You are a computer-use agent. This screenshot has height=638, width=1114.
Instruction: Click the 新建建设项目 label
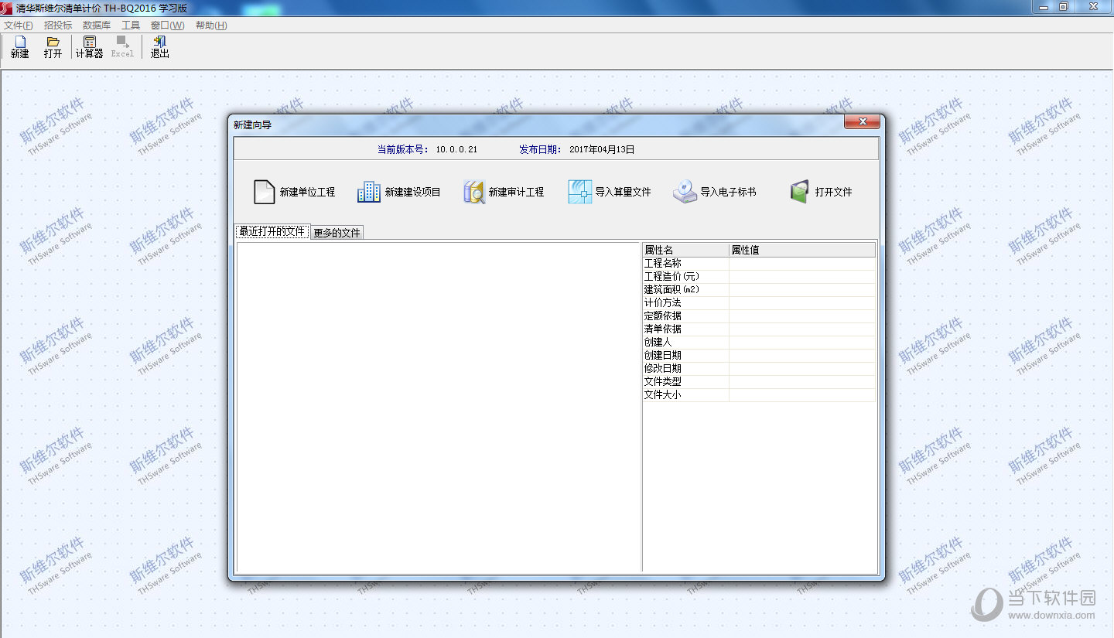(412, 192)
